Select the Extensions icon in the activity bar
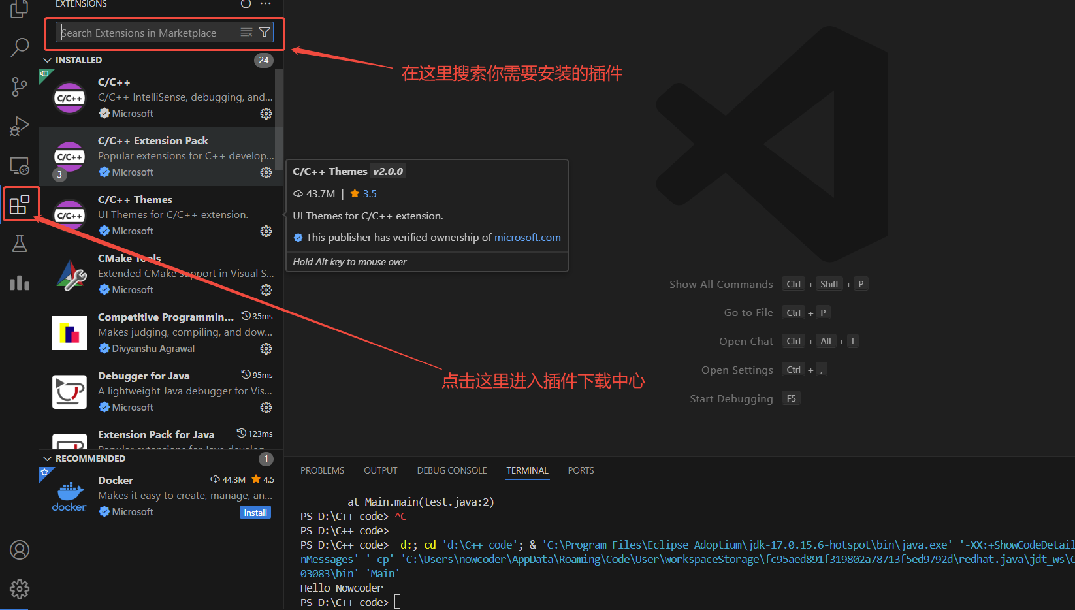Viewport: 1075px width, 610px height. [x=20, y=204]
